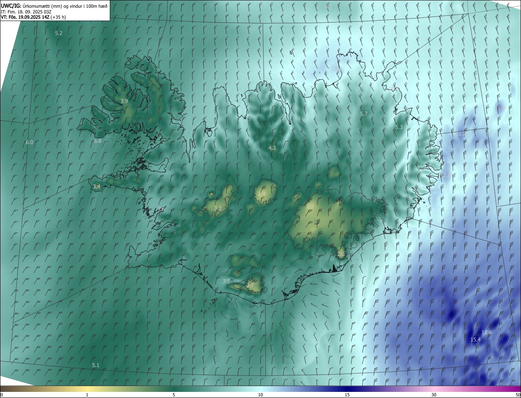521x398 pixels.
Task: Click the value 3.2 on the map
Action: coord(218,208)
